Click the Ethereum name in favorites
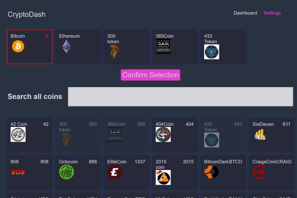The image size is (297, 198). pos(69,36)
